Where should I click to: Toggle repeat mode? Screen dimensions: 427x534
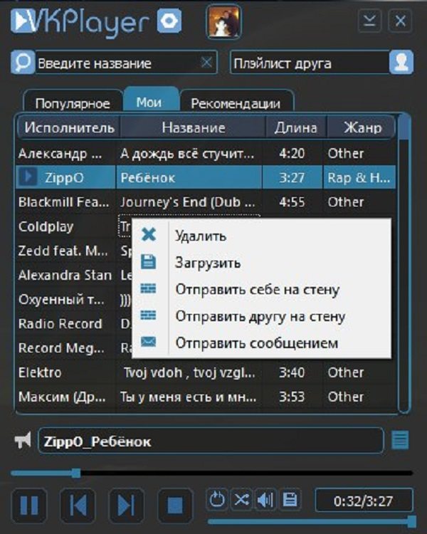[217, 500]
